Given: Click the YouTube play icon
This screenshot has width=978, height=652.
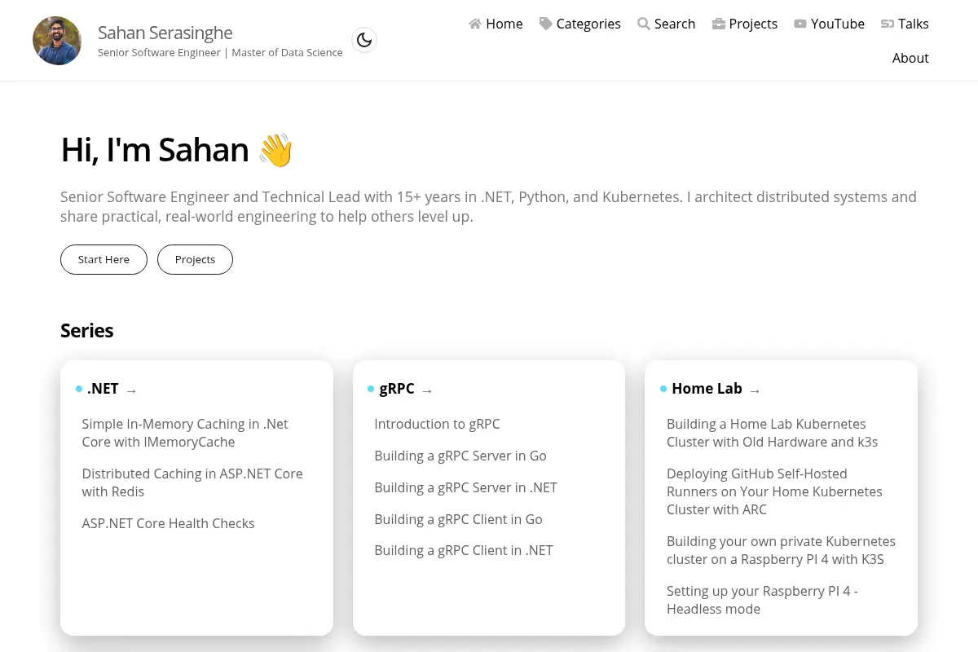Looking at the screenshot, I should pos(800,24).
